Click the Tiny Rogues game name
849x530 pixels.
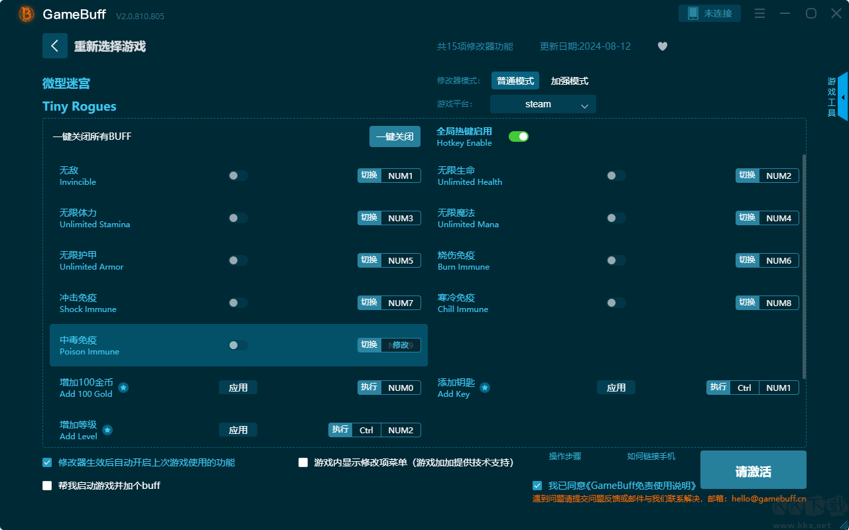80,107
